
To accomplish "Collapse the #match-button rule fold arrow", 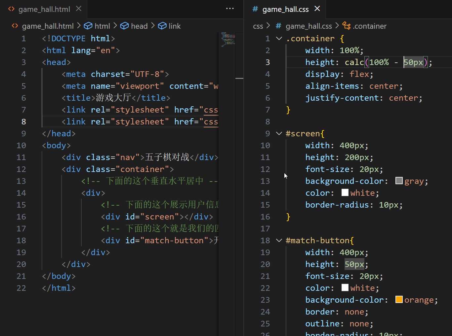I will pyautogui.click(x=279, y=241).
